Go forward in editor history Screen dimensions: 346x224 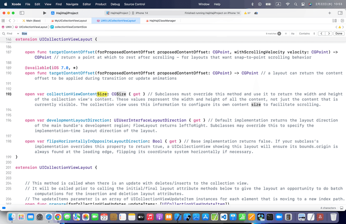(x=14, y=21)
